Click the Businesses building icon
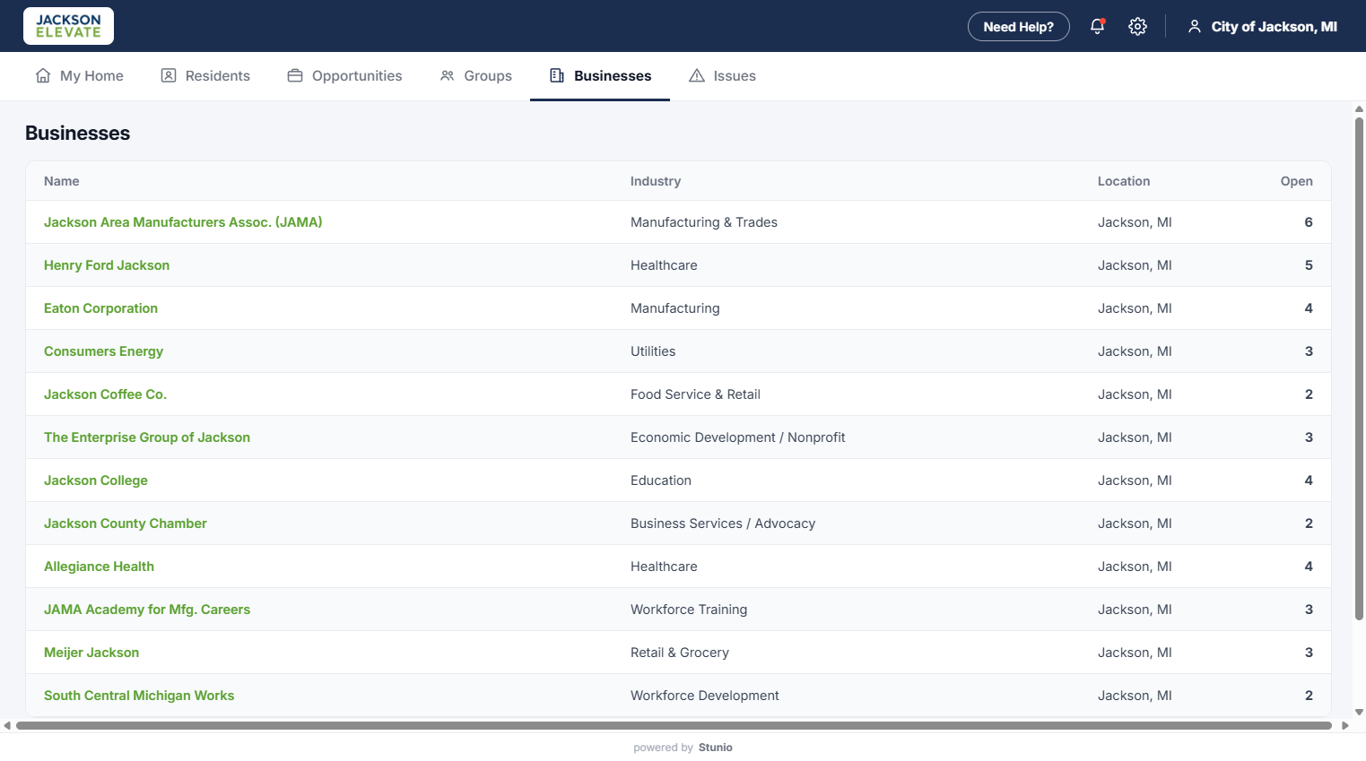Viewport: 1366px width, 761px height. coord(557,75)
